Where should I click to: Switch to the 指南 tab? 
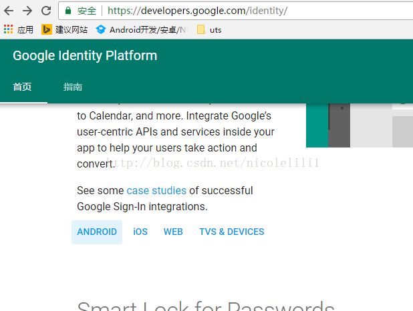[x=73, y=87]
